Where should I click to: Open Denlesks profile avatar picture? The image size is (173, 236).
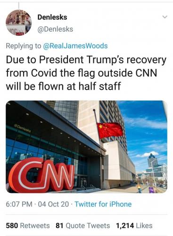click(19, 23)
